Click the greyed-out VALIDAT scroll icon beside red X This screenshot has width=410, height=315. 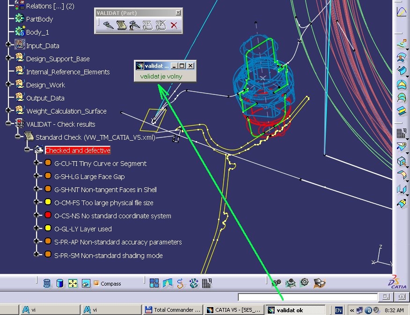161,25
